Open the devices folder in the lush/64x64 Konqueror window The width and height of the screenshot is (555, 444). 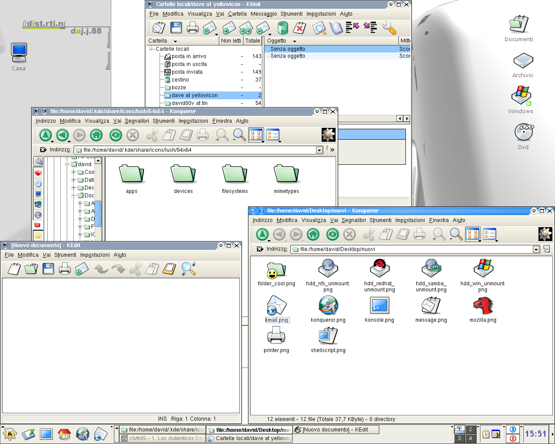point(183,179)
